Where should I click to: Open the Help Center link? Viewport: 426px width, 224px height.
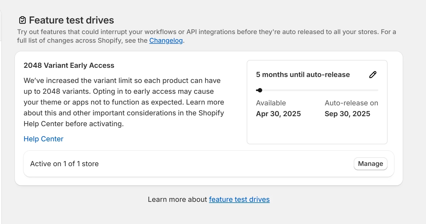43,139
